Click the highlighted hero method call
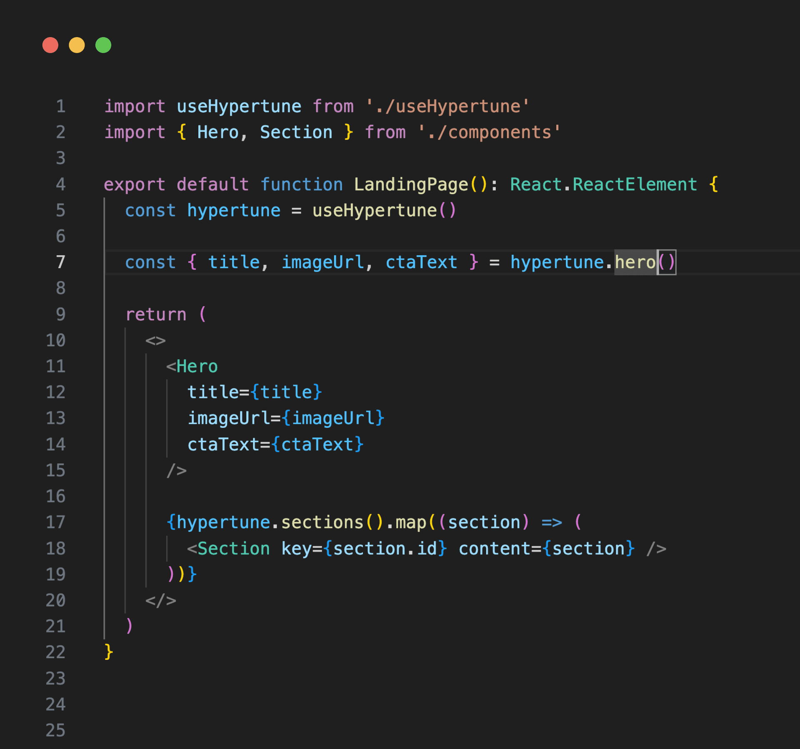Screen dimensions: 800x749 click(x=635, y=262)
